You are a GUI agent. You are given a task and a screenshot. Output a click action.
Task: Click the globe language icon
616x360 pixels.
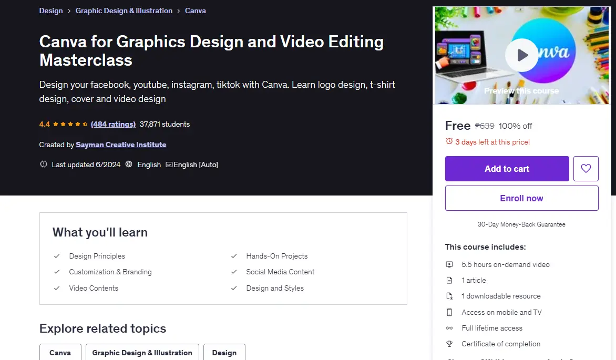129,164
